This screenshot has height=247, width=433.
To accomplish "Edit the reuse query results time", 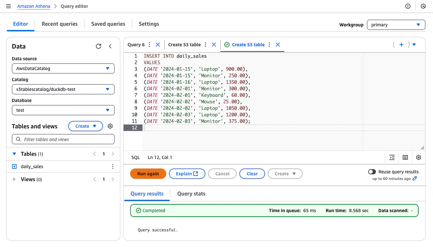I will click(x=415, y=179).
